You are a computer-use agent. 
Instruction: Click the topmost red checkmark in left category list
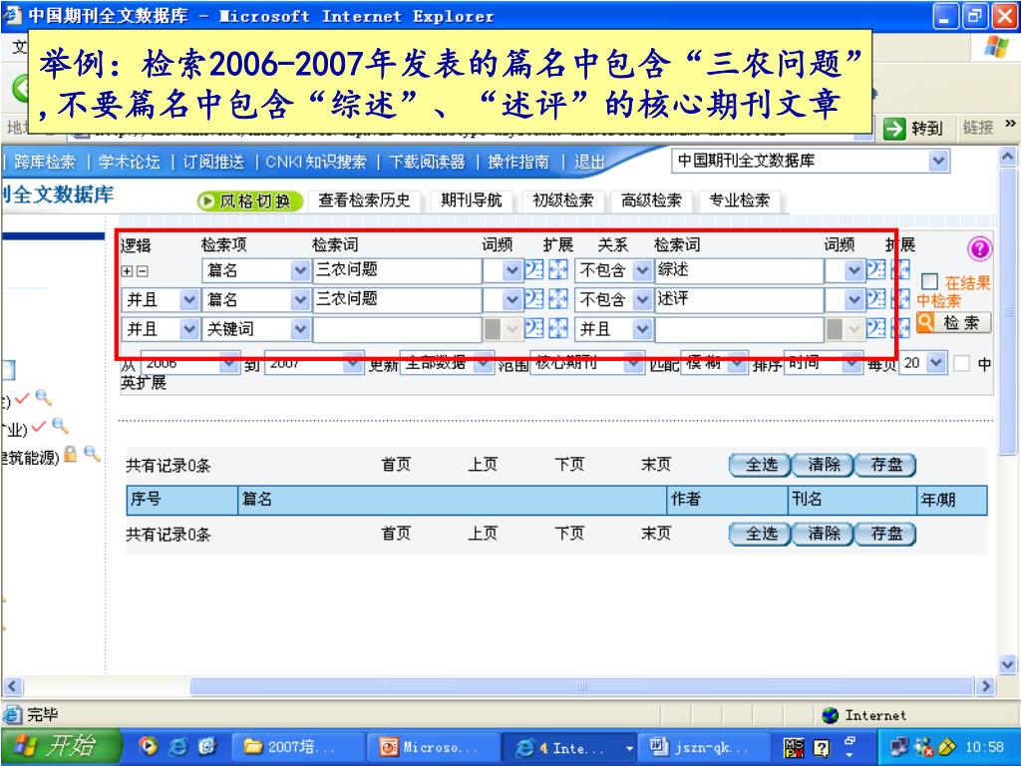[x=22, y=398]
